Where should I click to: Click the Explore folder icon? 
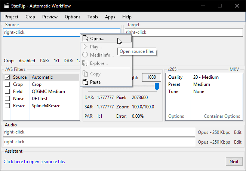(85, 63)
